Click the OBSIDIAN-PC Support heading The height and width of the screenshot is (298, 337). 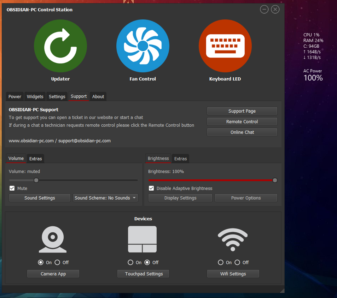(x=34, y=109)
